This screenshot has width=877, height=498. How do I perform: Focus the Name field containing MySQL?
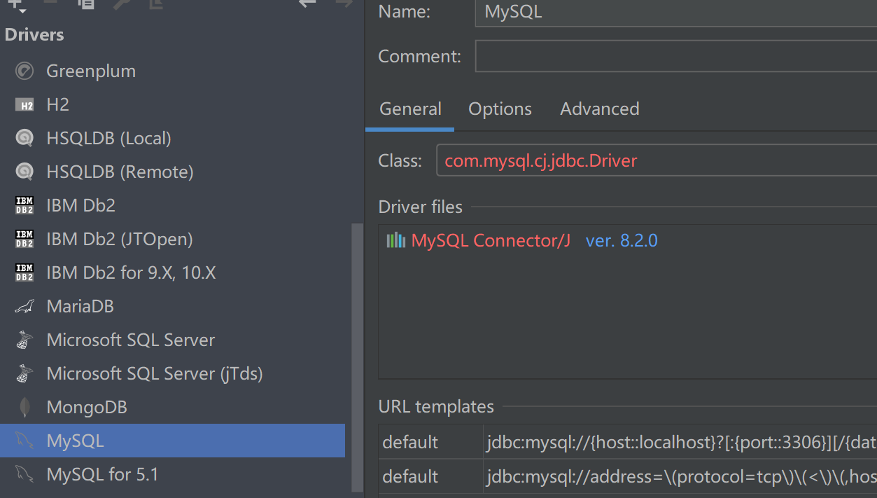[x=675, y=12]
